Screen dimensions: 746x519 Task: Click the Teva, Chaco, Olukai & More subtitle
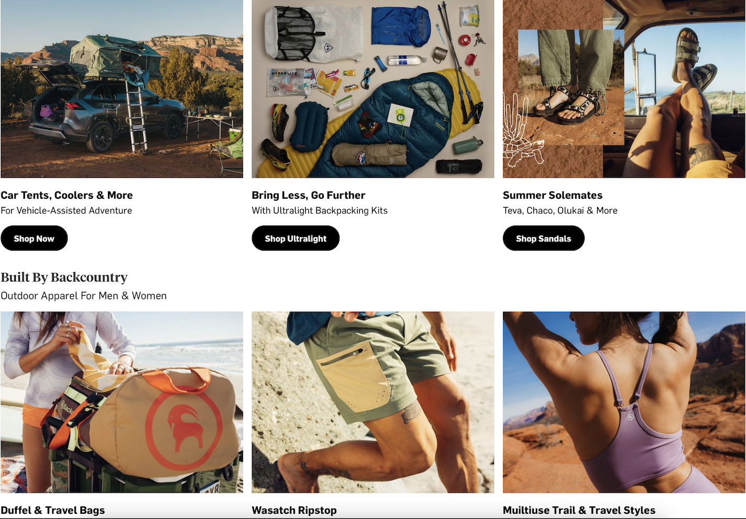pos(560,210)
